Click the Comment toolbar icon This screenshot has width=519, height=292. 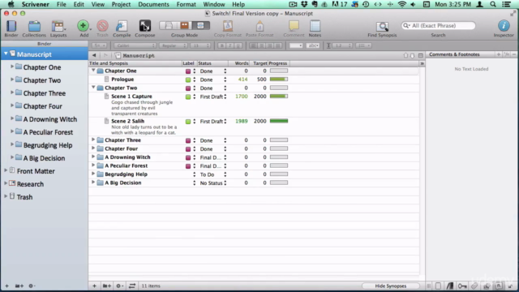(294, 26)
